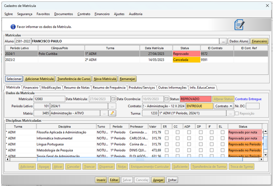Switch to the Modificações tab
The image size is (273, 186).
51,88
